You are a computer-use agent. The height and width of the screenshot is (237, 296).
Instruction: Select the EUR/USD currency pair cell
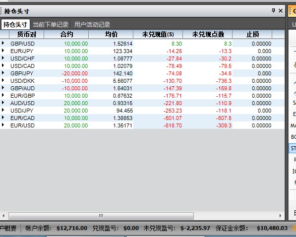[x=22, y=125]
